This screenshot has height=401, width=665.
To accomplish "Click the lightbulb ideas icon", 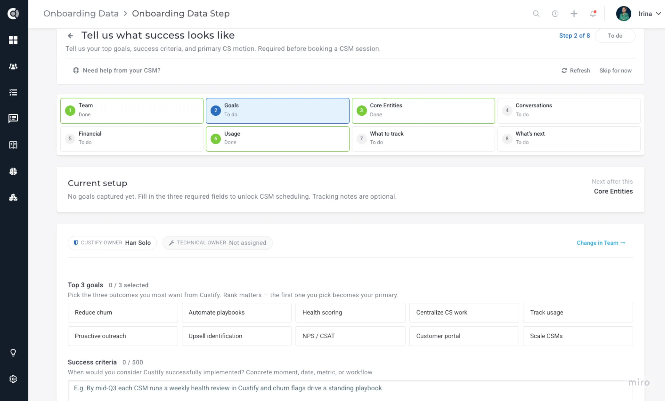I will click(13, 353).
